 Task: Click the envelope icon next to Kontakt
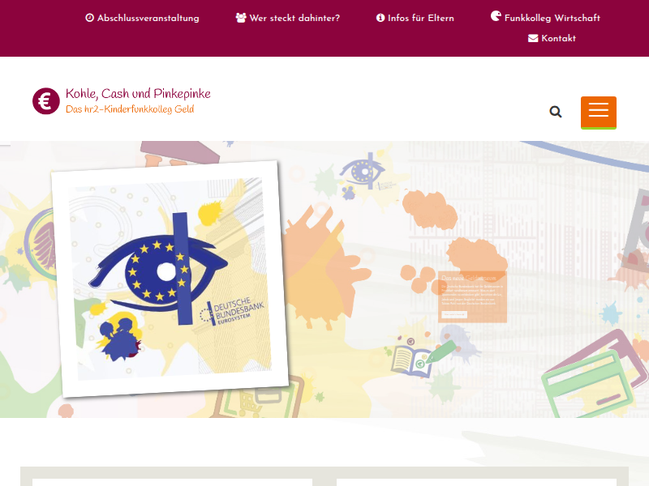533,38
